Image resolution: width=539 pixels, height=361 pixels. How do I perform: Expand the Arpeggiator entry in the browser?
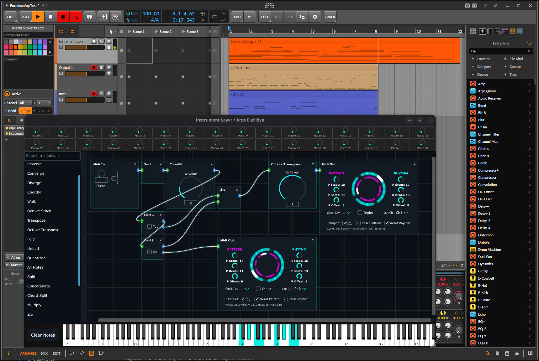[530, 91]
